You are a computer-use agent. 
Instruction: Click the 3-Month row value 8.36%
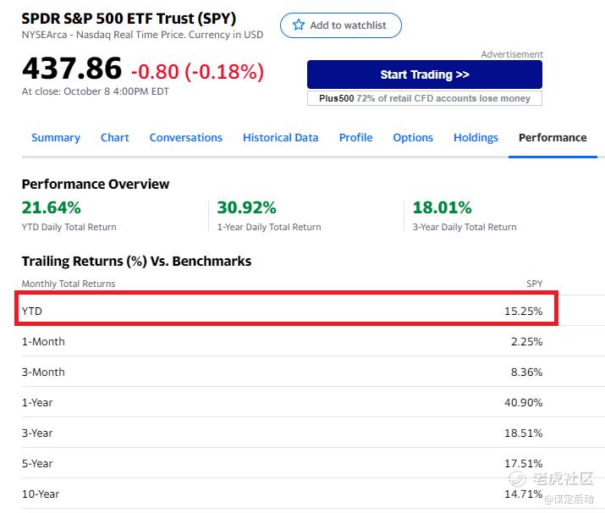pos(526,372)
